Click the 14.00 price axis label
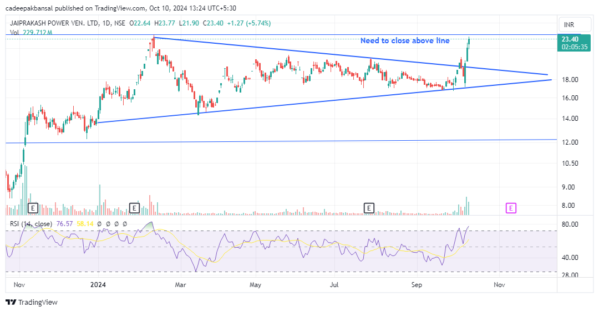This screenshot has height=312, width=599. pos(570,119)
